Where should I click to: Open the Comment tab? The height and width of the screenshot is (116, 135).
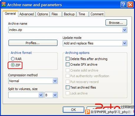97,14
